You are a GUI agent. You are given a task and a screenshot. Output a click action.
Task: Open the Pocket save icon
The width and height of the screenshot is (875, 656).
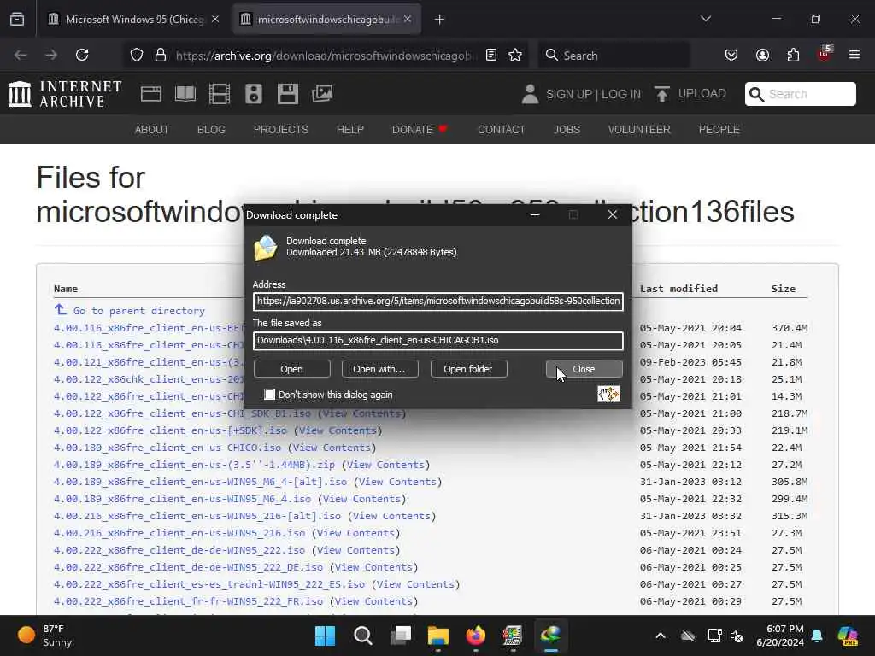(x=731, y=55)
